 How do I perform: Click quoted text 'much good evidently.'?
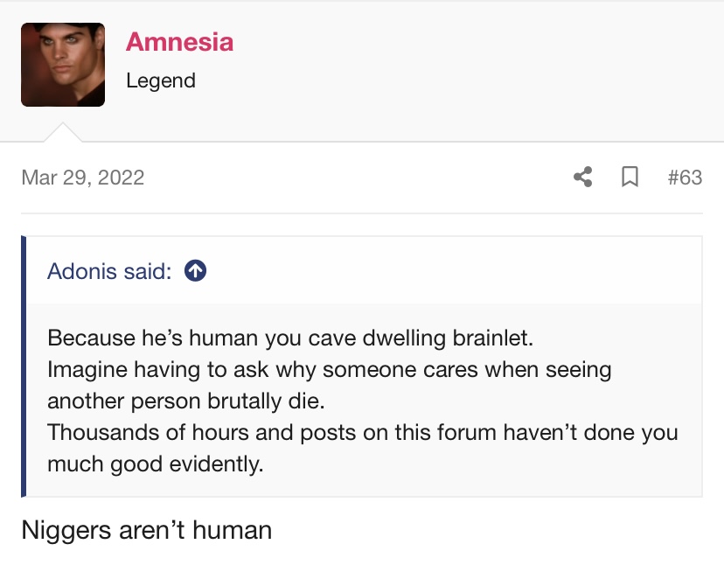click(155, 464)
